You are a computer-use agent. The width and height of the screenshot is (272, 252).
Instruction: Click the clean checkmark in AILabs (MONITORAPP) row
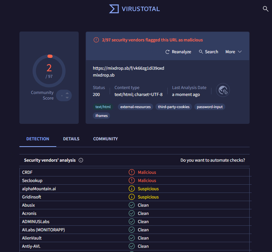(132, 230)
